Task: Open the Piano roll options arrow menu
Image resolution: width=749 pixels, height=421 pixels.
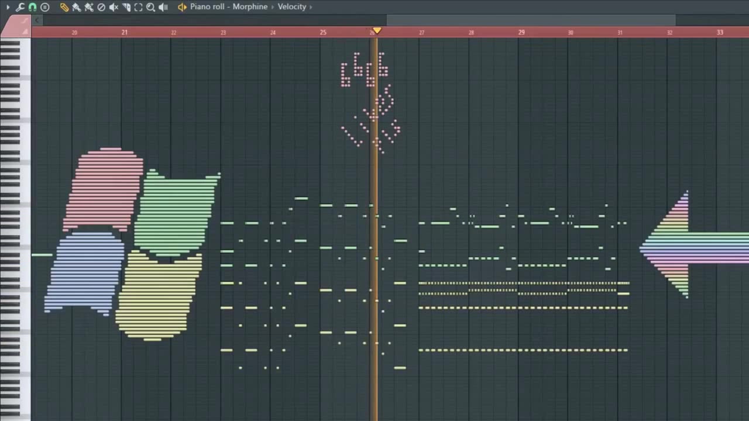Action: [8, 6]
